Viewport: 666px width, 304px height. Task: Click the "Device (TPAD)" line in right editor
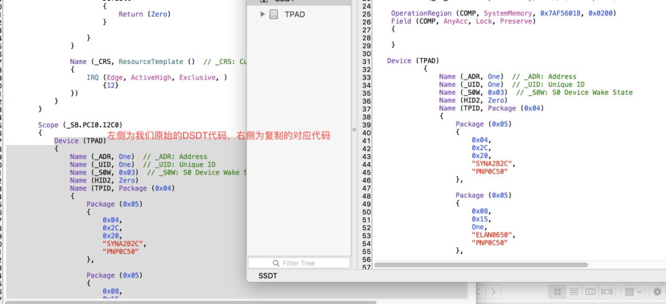413,60
